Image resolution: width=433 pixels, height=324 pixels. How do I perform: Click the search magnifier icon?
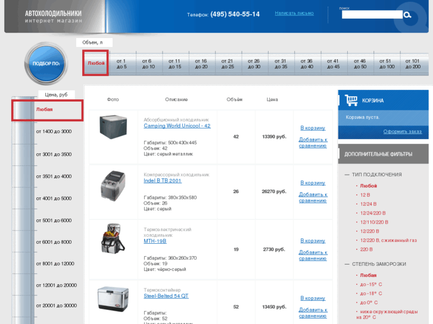tap(407, 15)
